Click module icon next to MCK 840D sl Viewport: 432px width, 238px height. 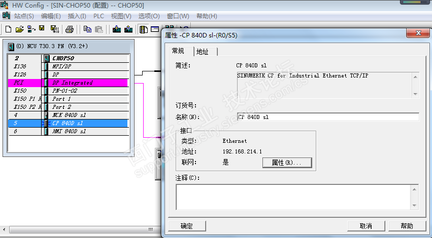pyautogui.click(x=46, y=115)
